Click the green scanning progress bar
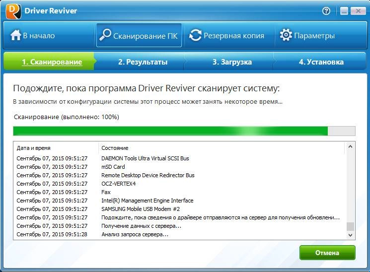This screenshot has height=272, width=370. click(x=184, y=131)
